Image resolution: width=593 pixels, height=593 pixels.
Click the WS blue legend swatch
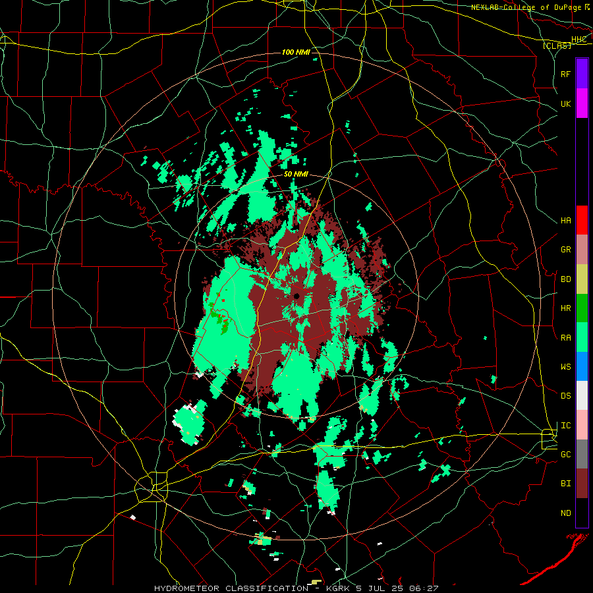(582, 366)
